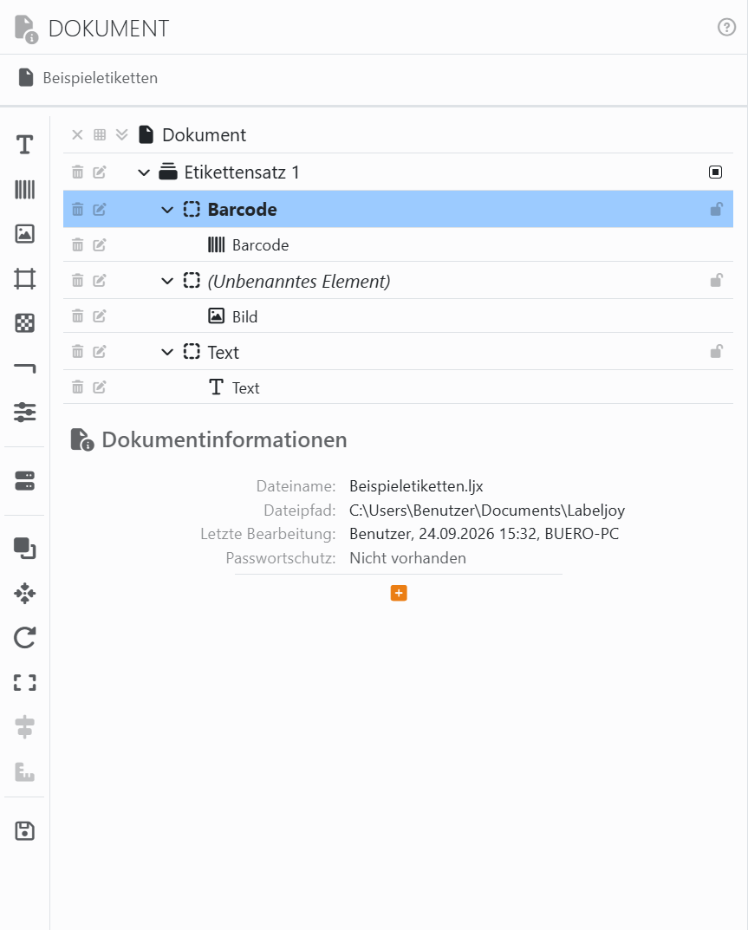
Task: Click the Beispieletiketten.ljx file name value
Action: 416,485
